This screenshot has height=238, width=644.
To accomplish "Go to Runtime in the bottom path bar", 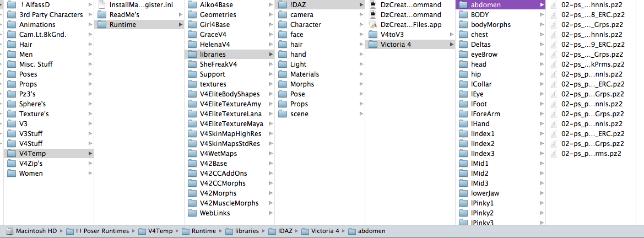I will 198,231.
